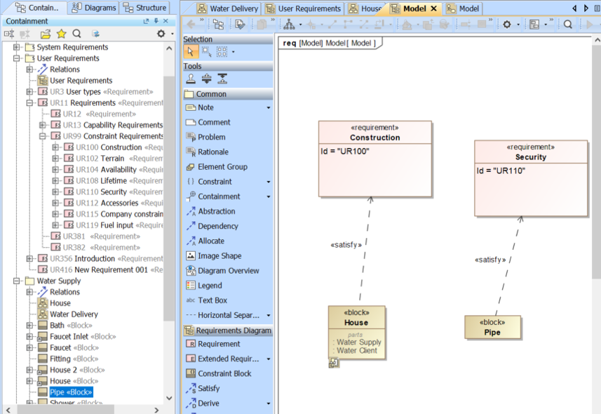Choose the Text Box palette item
This screenshot has height=414, width=601.
tap(212, 300)
